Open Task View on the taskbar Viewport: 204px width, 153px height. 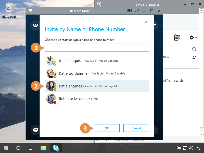[x=31, y=148]
